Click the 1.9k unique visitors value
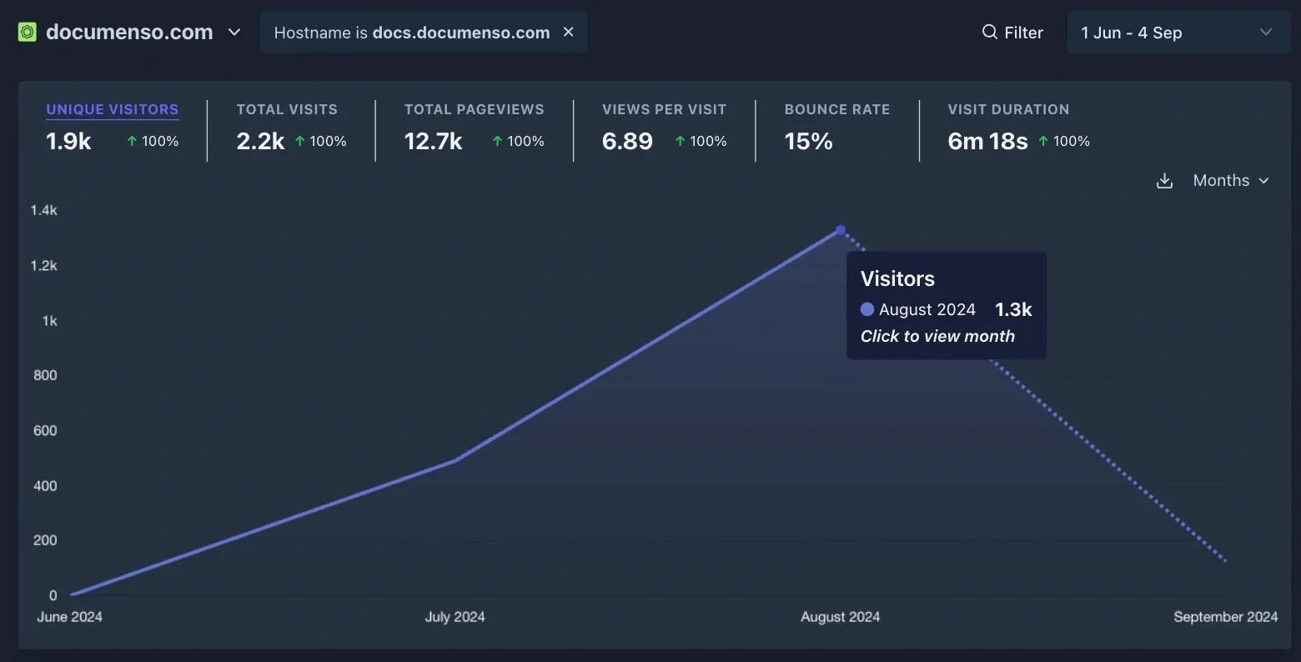The image size is (1301, 662). (68, 141)
